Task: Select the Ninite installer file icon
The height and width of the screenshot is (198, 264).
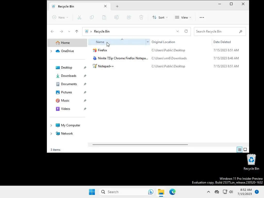Action: [95, 58]
